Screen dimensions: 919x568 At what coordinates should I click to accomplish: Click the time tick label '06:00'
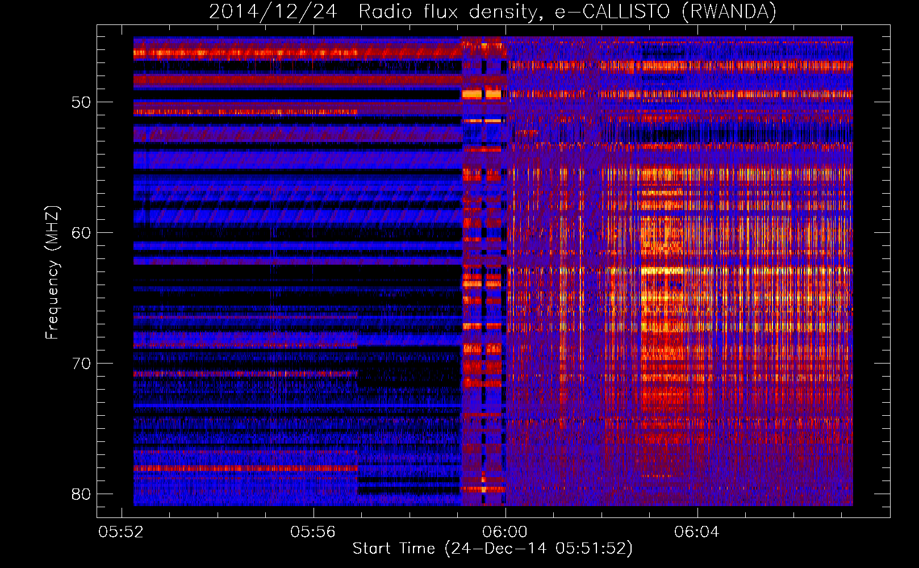coord(505,532)
